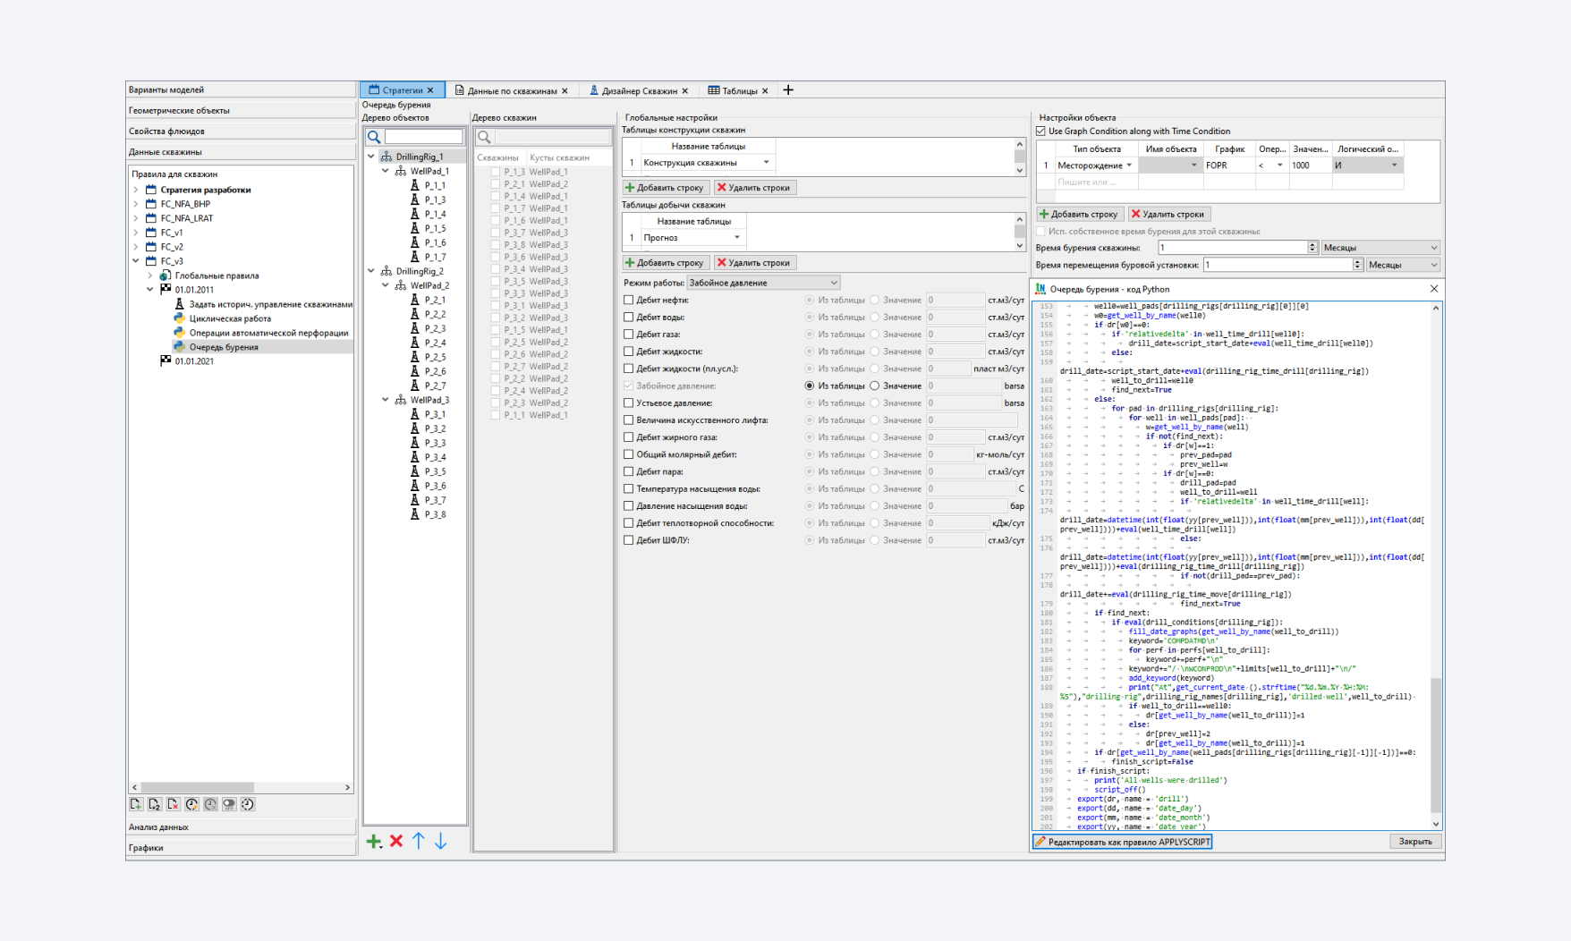Viewport: 1571px width, 941px height.
Task: Select the Стратегия разработки folder
Action: click(x=206, y=190)
